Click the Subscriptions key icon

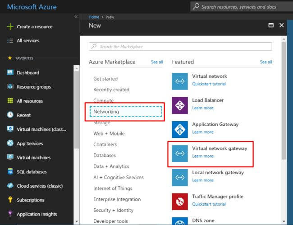(10, 200)
